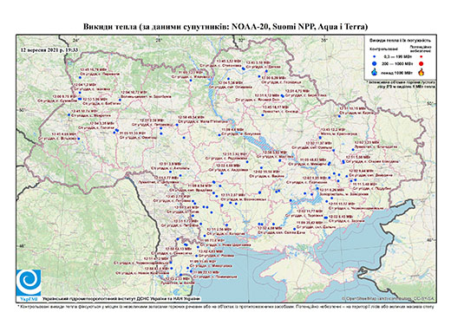
Task: Click the Український гідрометеорологічний інститут caption
Action: tap(121, 298)
